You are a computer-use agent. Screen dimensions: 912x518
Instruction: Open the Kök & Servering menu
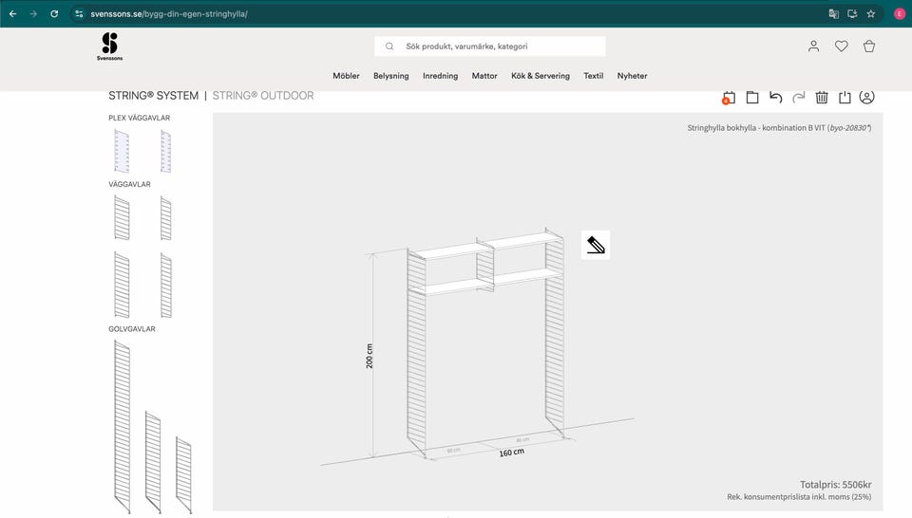pyautogui.click(x=540, y=76)
